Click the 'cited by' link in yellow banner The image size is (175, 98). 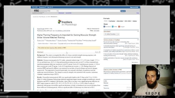pos(52,48)
